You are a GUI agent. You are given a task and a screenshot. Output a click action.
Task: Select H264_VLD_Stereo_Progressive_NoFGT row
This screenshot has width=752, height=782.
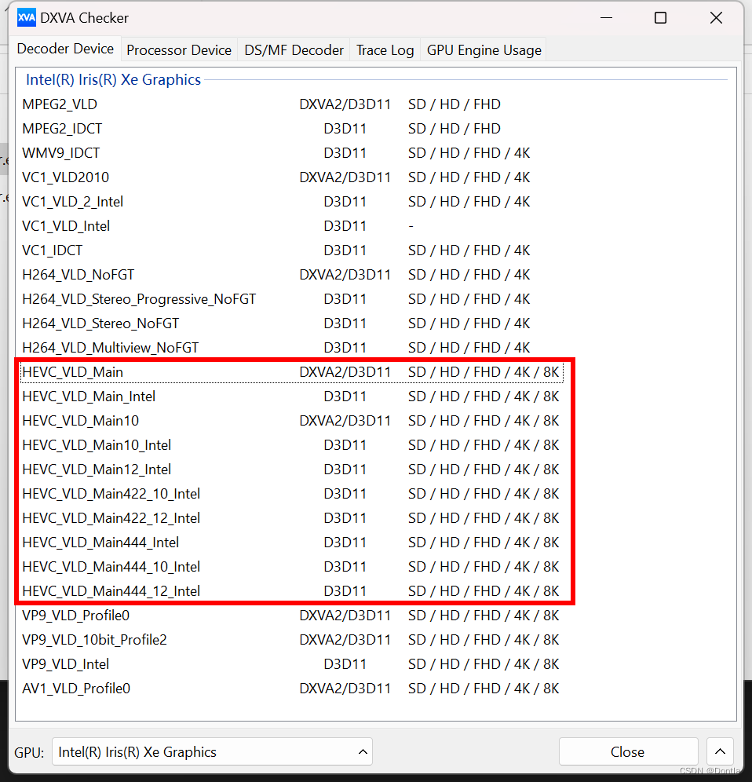[x=292, y=299]
